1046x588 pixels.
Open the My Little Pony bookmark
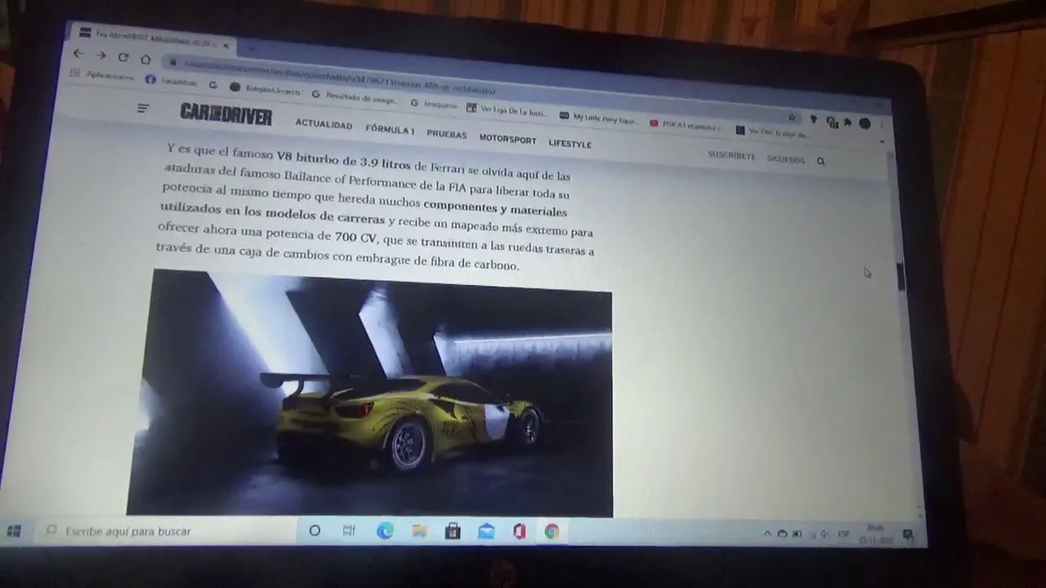598,118
